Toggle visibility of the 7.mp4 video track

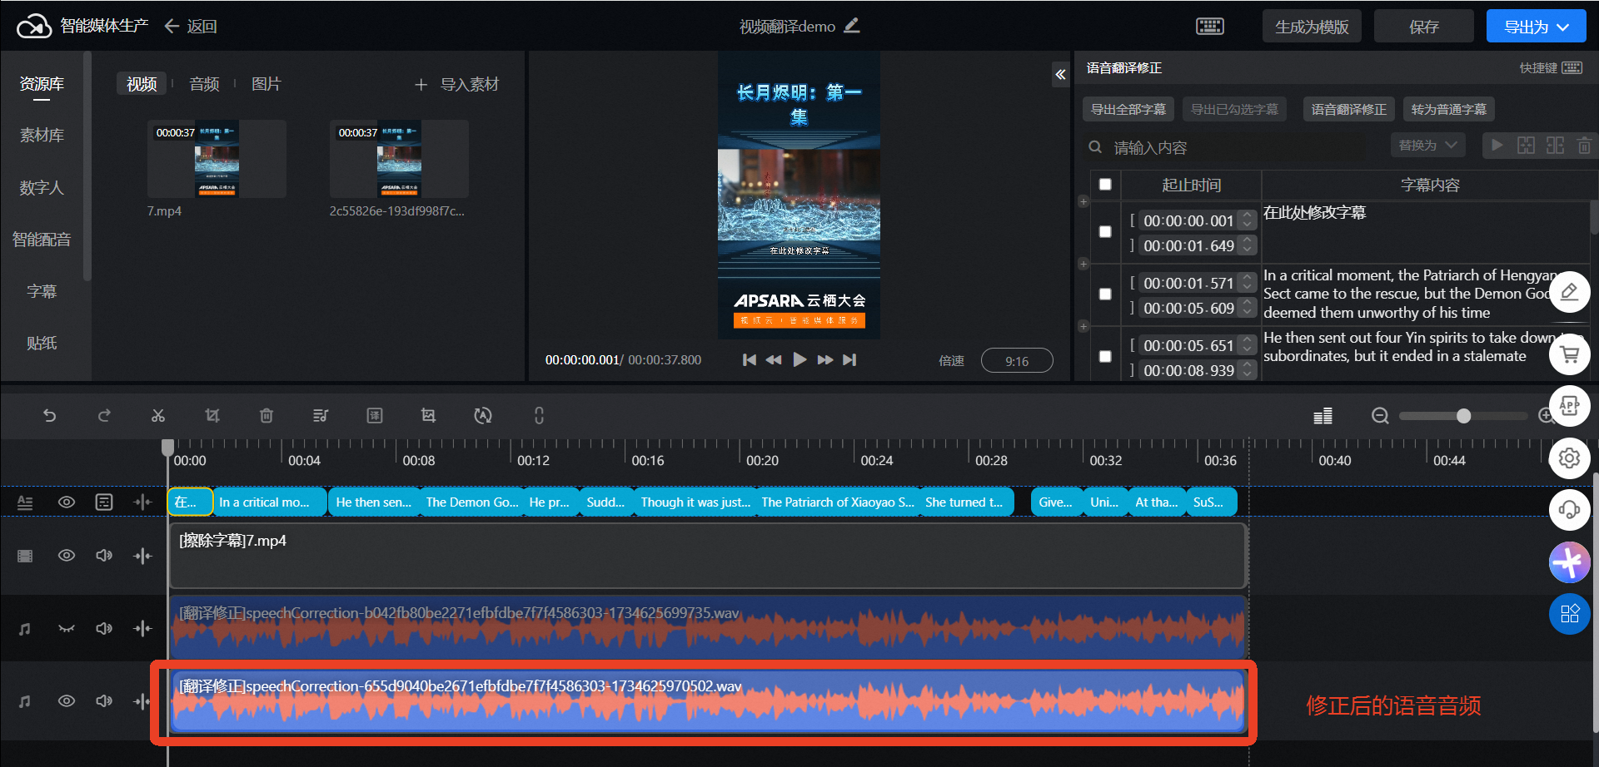click(67, 556)
